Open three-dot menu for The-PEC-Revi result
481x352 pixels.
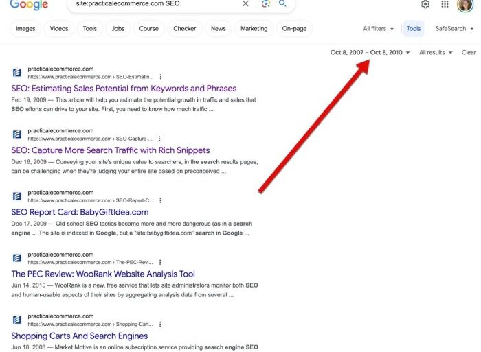(x=160, y=262)
